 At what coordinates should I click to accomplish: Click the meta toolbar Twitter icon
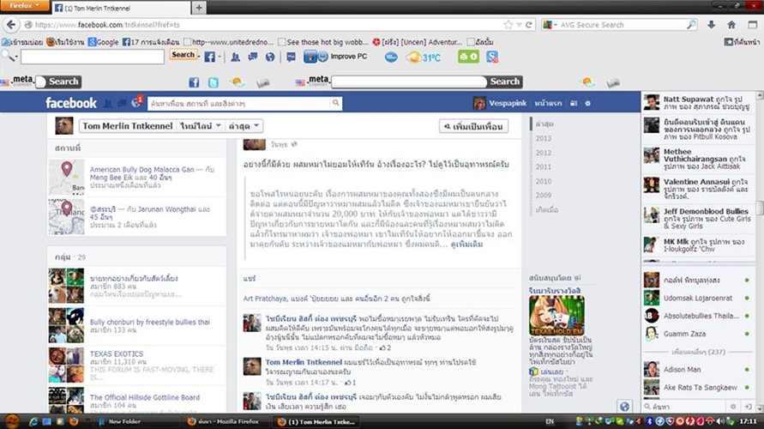(214, 82)
